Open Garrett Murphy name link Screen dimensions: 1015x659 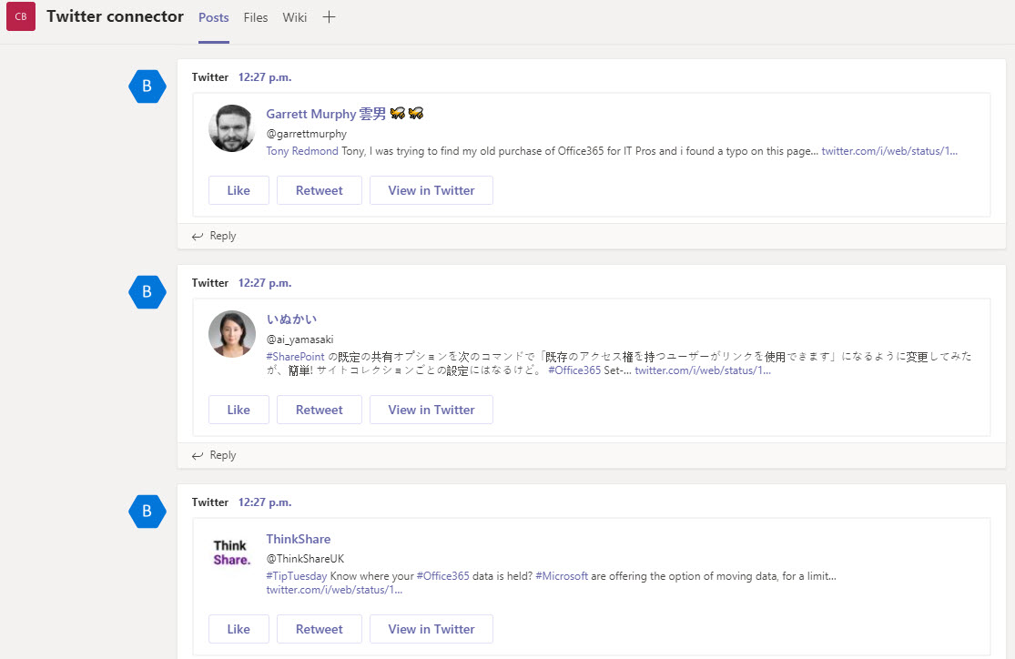pyautogui.click(x=345, y=114)
